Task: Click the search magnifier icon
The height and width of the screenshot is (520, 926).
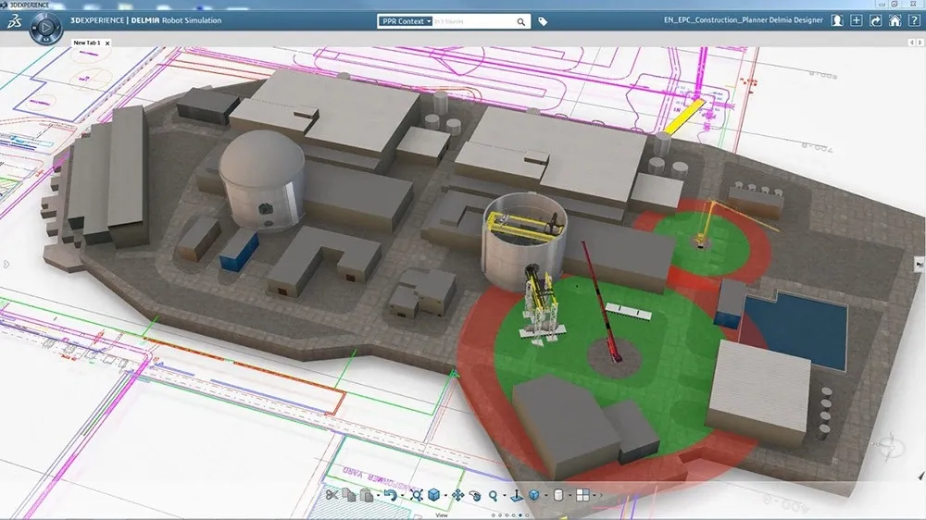Action: 521,21
